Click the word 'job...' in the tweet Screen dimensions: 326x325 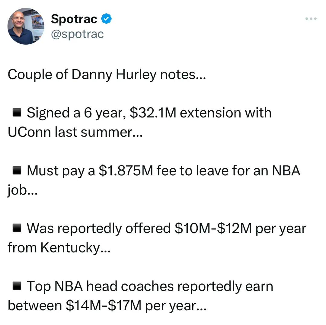[x=22, y=190]
